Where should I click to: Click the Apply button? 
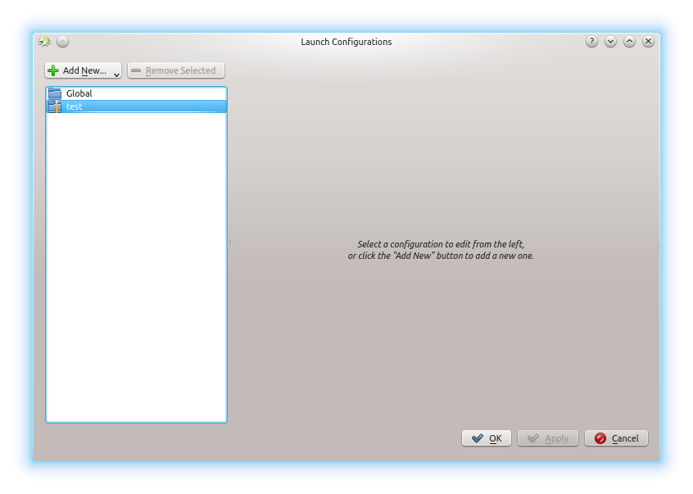[548, 438]
